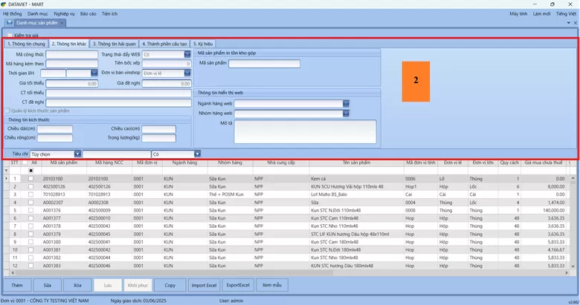Screen dimensions: 580x305
Task: Check the All header checkbox in grid
Action: [24, 162]
